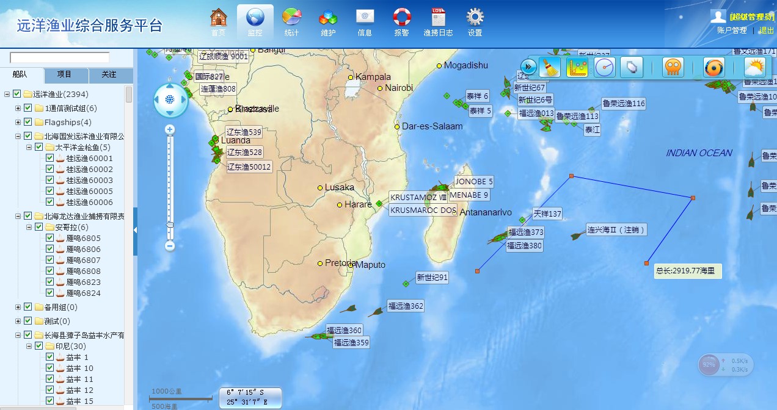The image size is (777, 410).
Task: Collapse the 太平洋金枪鱼(5) group
Action: (29, 147)
